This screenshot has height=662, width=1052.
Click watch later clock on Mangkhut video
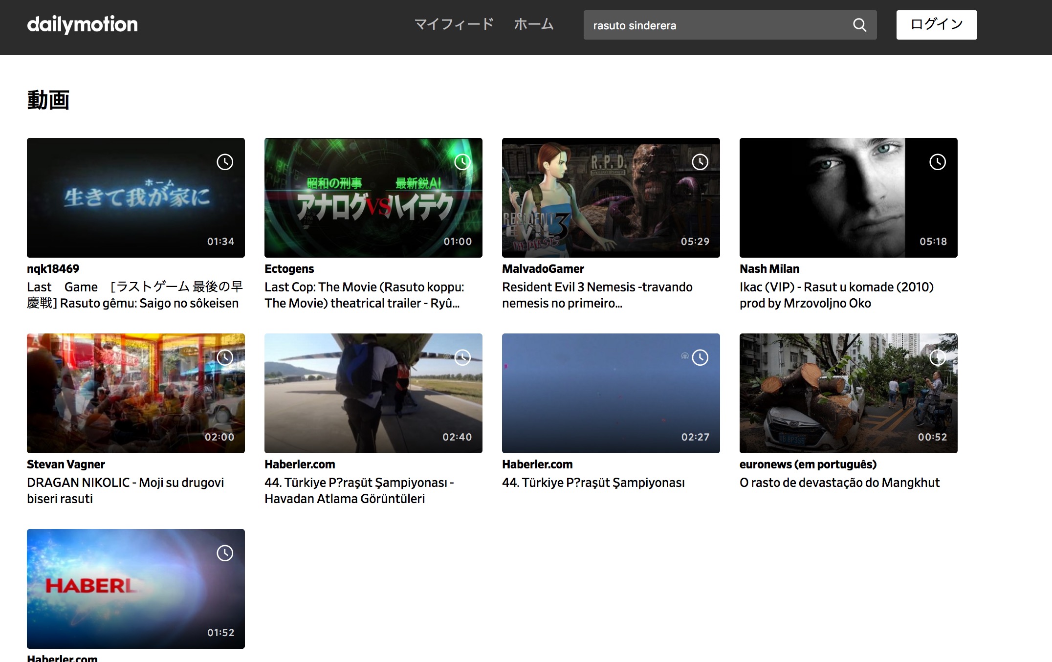click(938, 357)
